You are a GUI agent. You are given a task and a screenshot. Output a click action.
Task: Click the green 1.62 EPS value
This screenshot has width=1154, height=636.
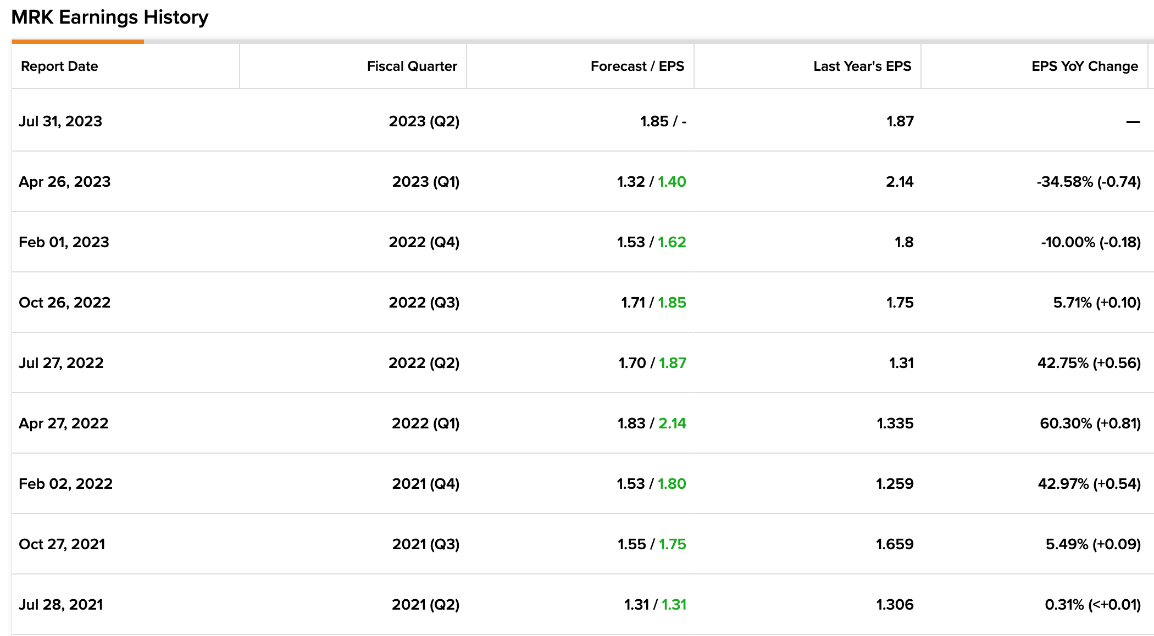[x=672, y=242]
